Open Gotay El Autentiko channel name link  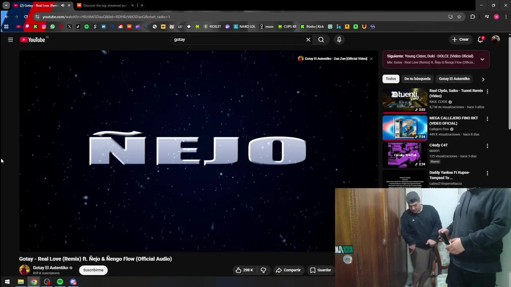50,267
